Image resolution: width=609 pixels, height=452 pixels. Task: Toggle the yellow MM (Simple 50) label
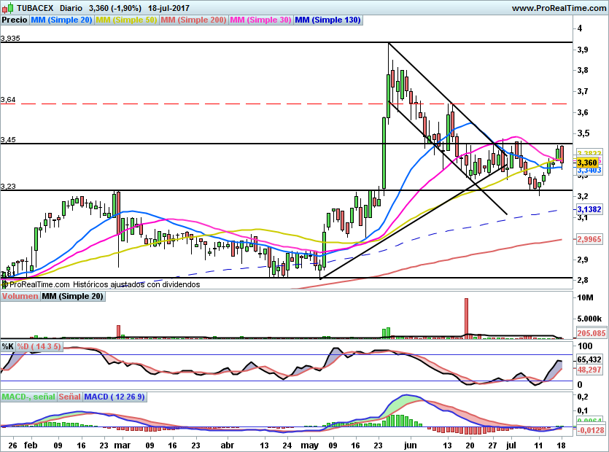(x=126, y=20)
